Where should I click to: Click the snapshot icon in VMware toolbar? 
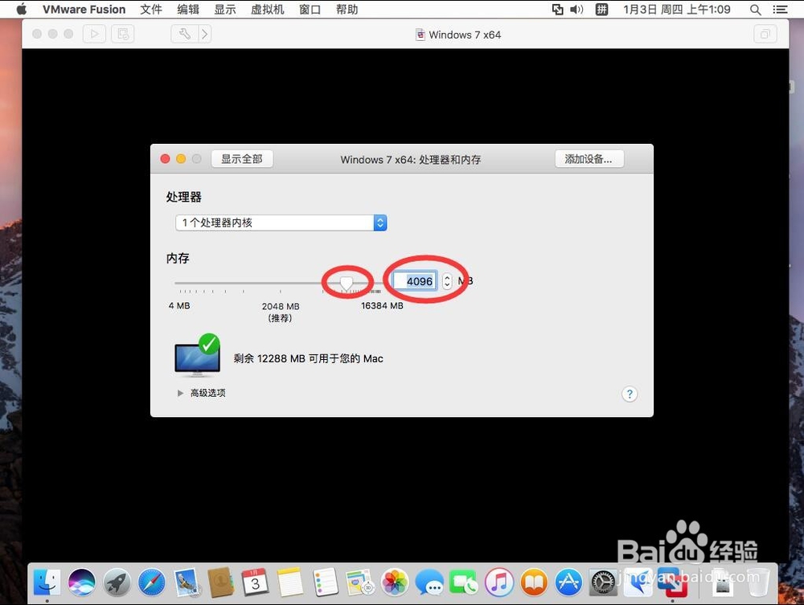(x=122, y=34)
